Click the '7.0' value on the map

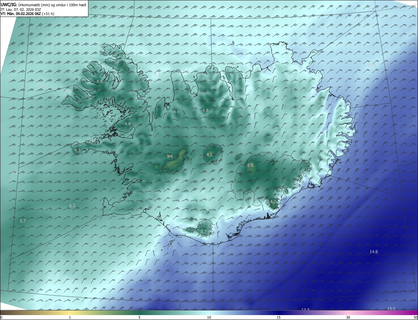[x=291, y=90]
